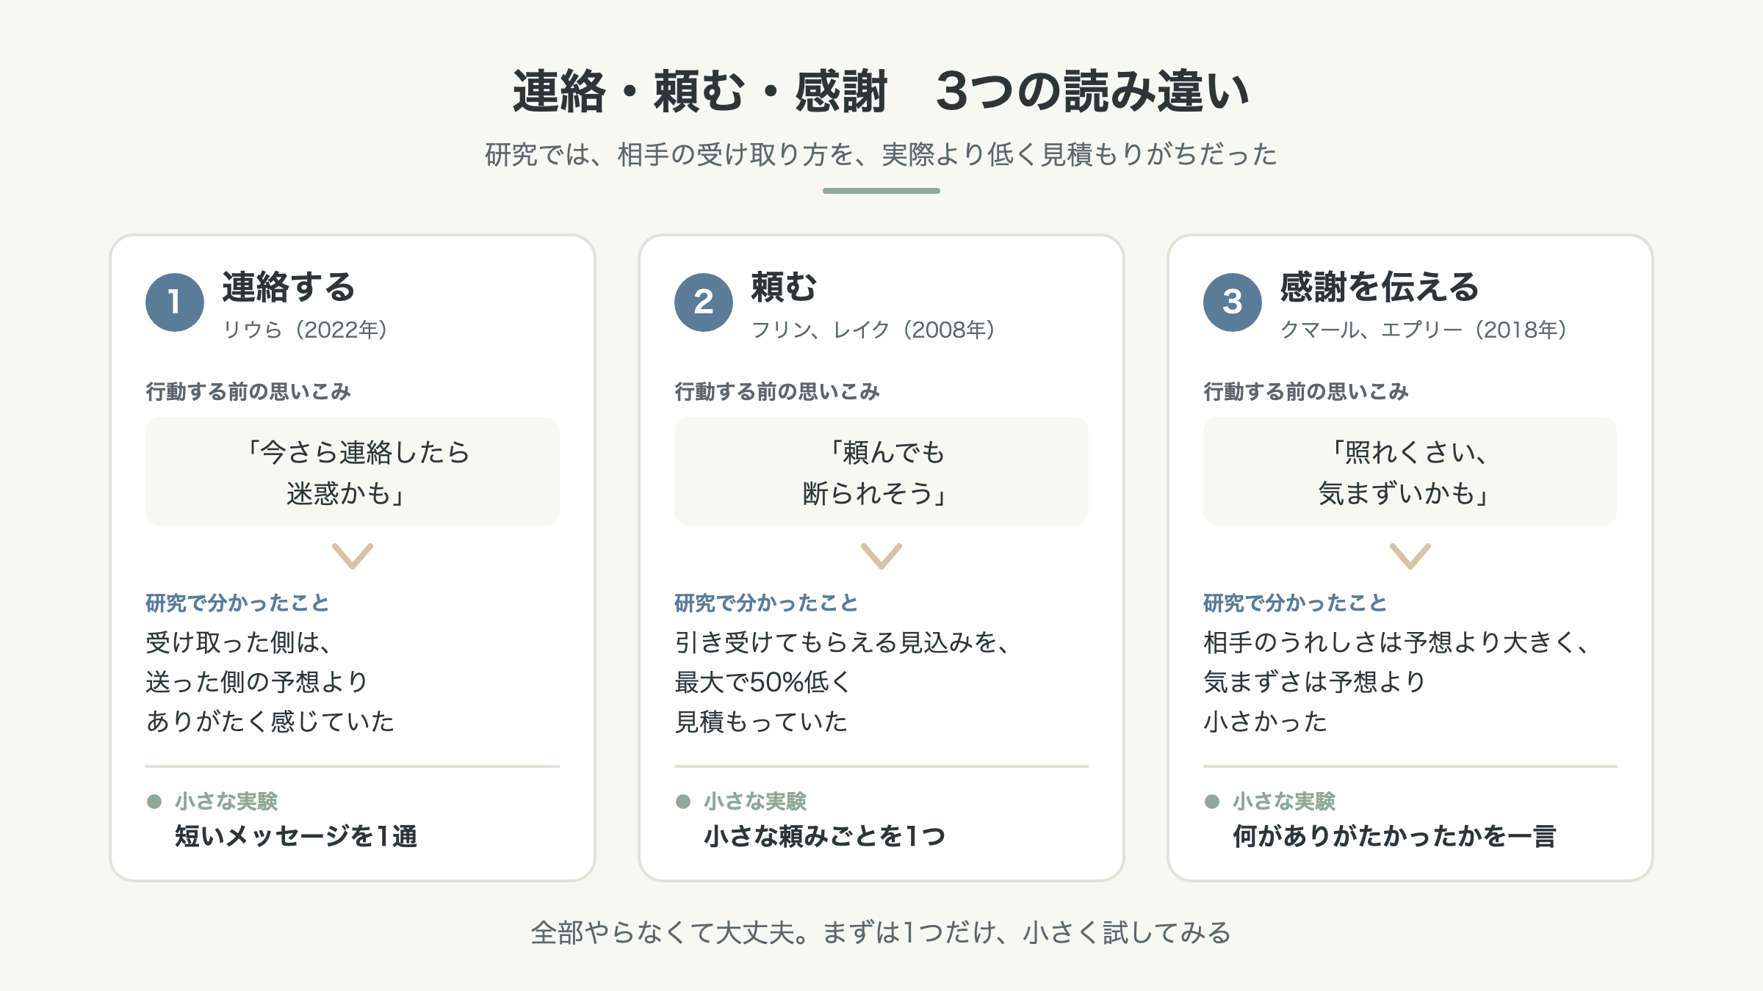This screenshot has height=991, width=1763.
Task: Click the number 2 circle badge
Action: (704, 302)
